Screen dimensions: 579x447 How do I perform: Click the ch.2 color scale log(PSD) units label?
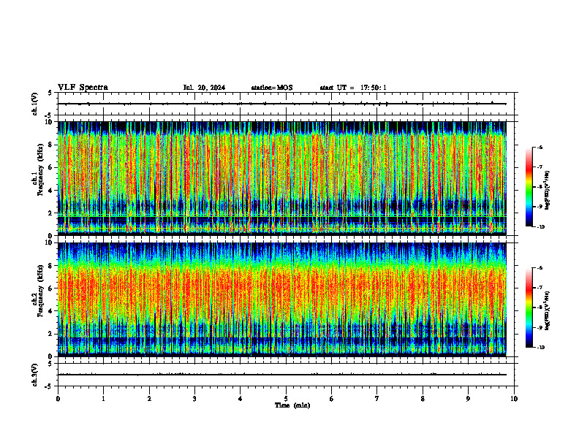coord(548,310)
